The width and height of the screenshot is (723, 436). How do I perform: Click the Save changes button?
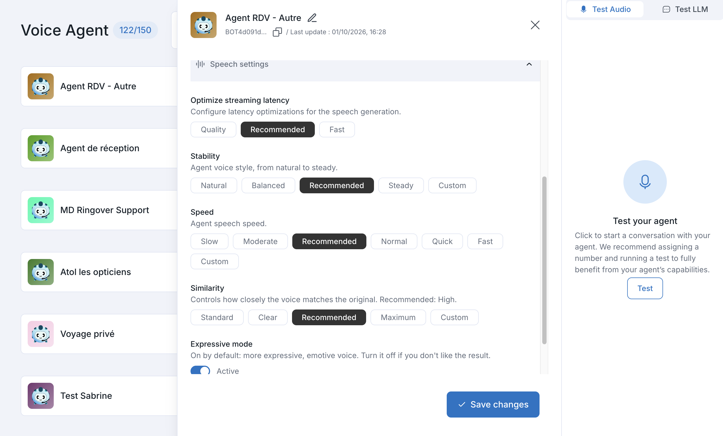point(493,404)
